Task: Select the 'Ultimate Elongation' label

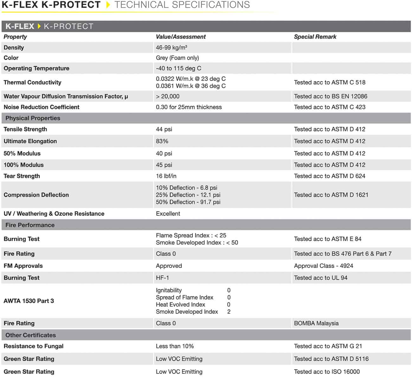Action: (x=30, y=141)
